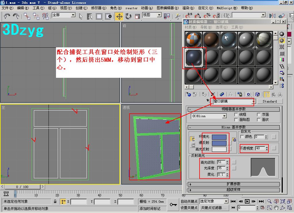The image size is (294, 213).
Task: Select the Move tool in toolbar
Action: pos(119,16)
